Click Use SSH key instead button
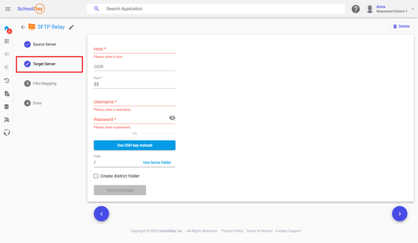The image size is (418, 243). tap(135, 146)
